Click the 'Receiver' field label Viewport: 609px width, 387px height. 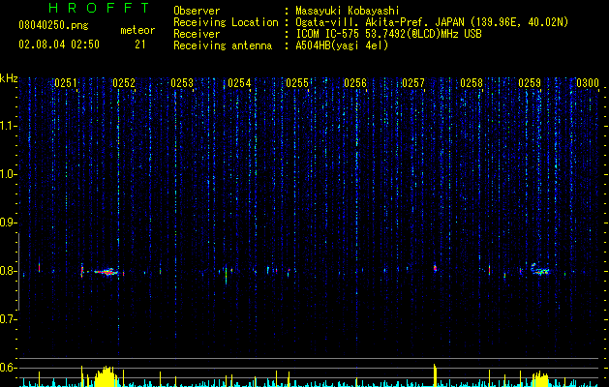(x=197, y=34)
